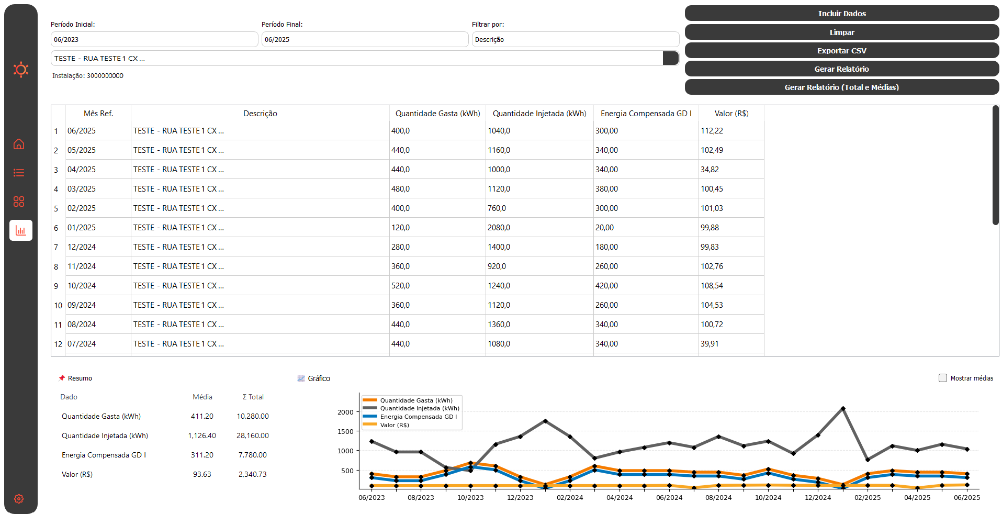Open the list view sidebar icon
The height and width of the screenshot is (514, 1002).
point(19,173)
